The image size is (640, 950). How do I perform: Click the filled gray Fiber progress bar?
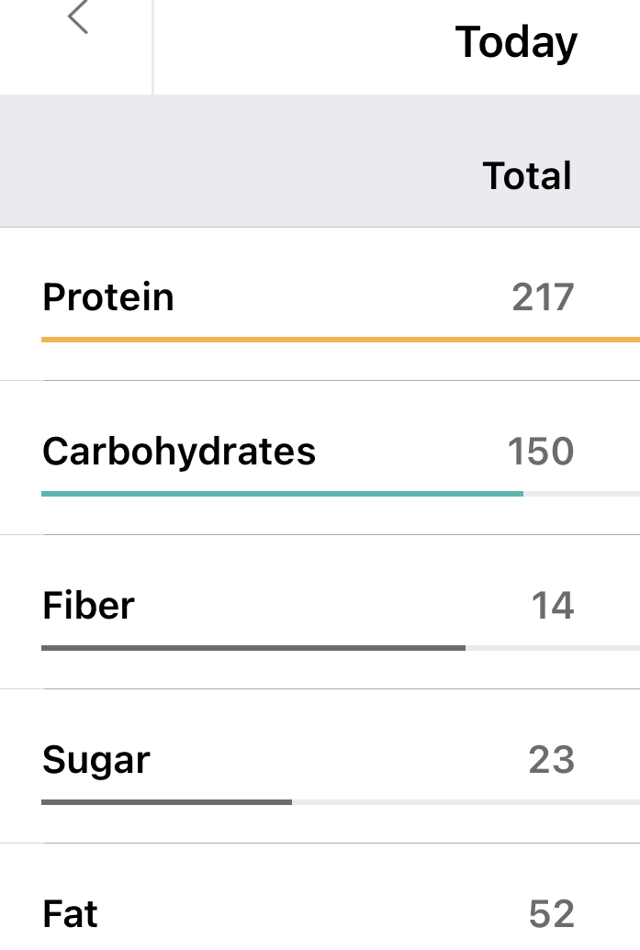tap(253, 648)
